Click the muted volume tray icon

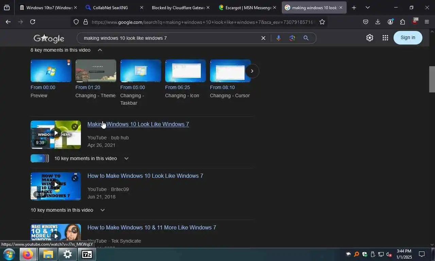[389, 254]
